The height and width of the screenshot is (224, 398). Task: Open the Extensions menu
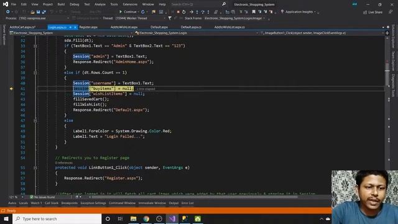click(x=130, y=4)
